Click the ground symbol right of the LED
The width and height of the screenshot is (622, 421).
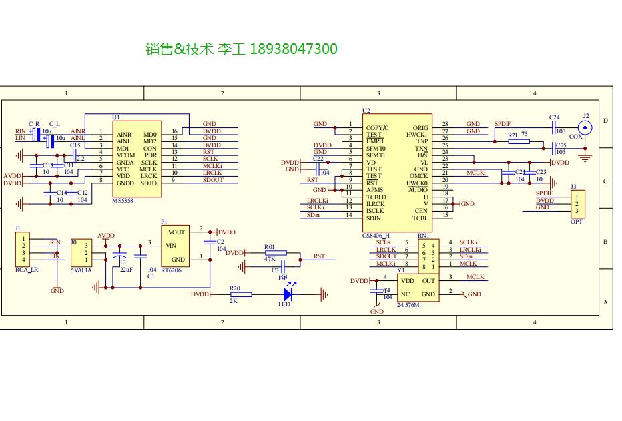[x=324, y=294]
